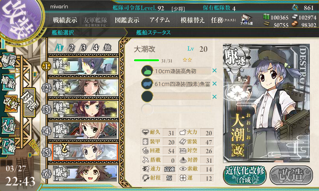Select the 他 other ships tab
The height and width of the screenshot is (191, 319).
107,48
